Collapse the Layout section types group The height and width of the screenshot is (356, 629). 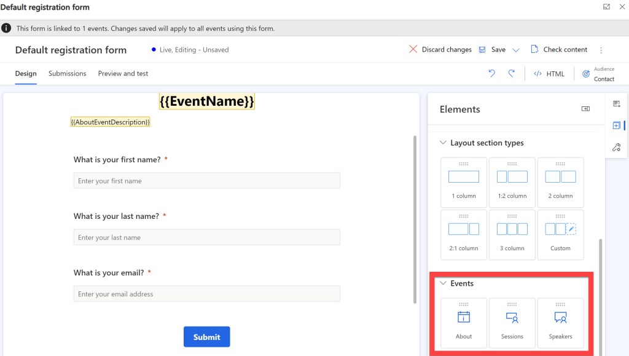tap(443, 143)
